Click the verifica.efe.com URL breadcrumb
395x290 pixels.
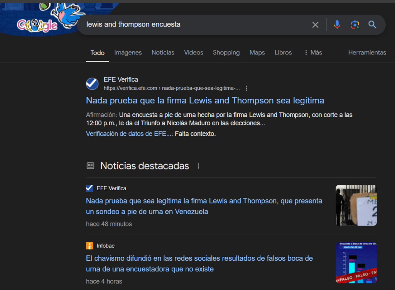172,88
